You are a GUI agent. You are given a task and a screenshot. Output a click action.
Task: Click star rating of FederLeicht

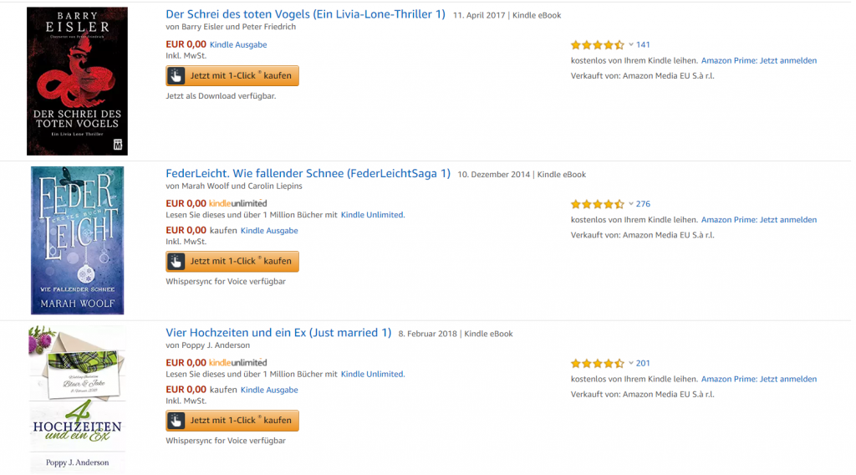click(x=597, y=204)
